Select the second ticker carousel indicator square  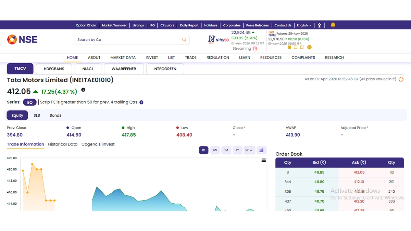(x=296, y=47)
